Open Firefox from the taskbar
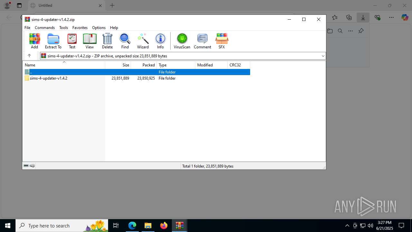412x232 pixels. coord(164,226)
